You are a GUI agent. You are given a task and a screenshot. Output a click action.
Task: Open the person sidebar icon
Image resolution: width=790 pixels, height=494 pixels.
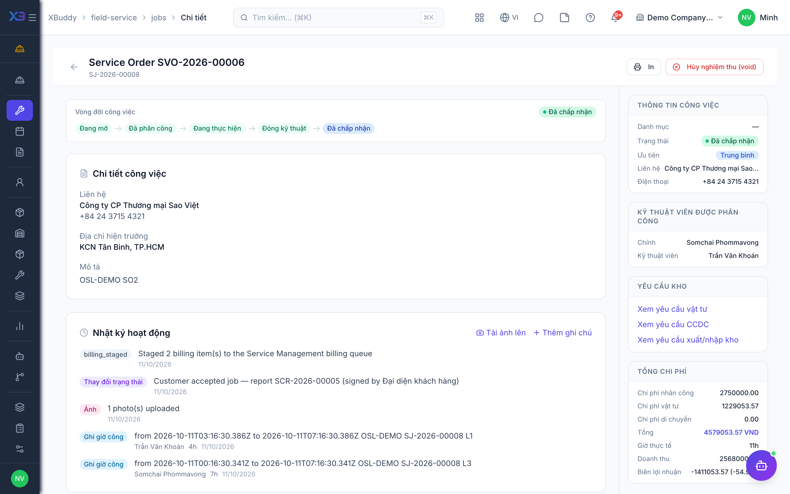point(19,182)
